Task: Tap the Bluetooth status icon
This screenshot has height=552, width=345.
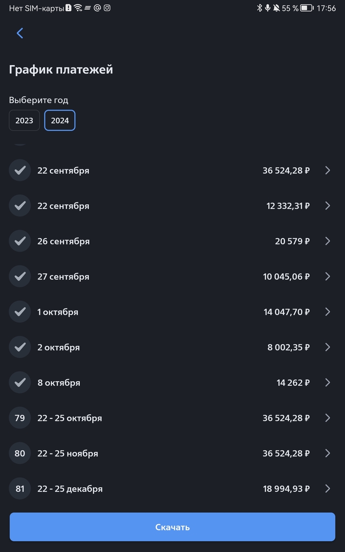Action: [260, 8]
